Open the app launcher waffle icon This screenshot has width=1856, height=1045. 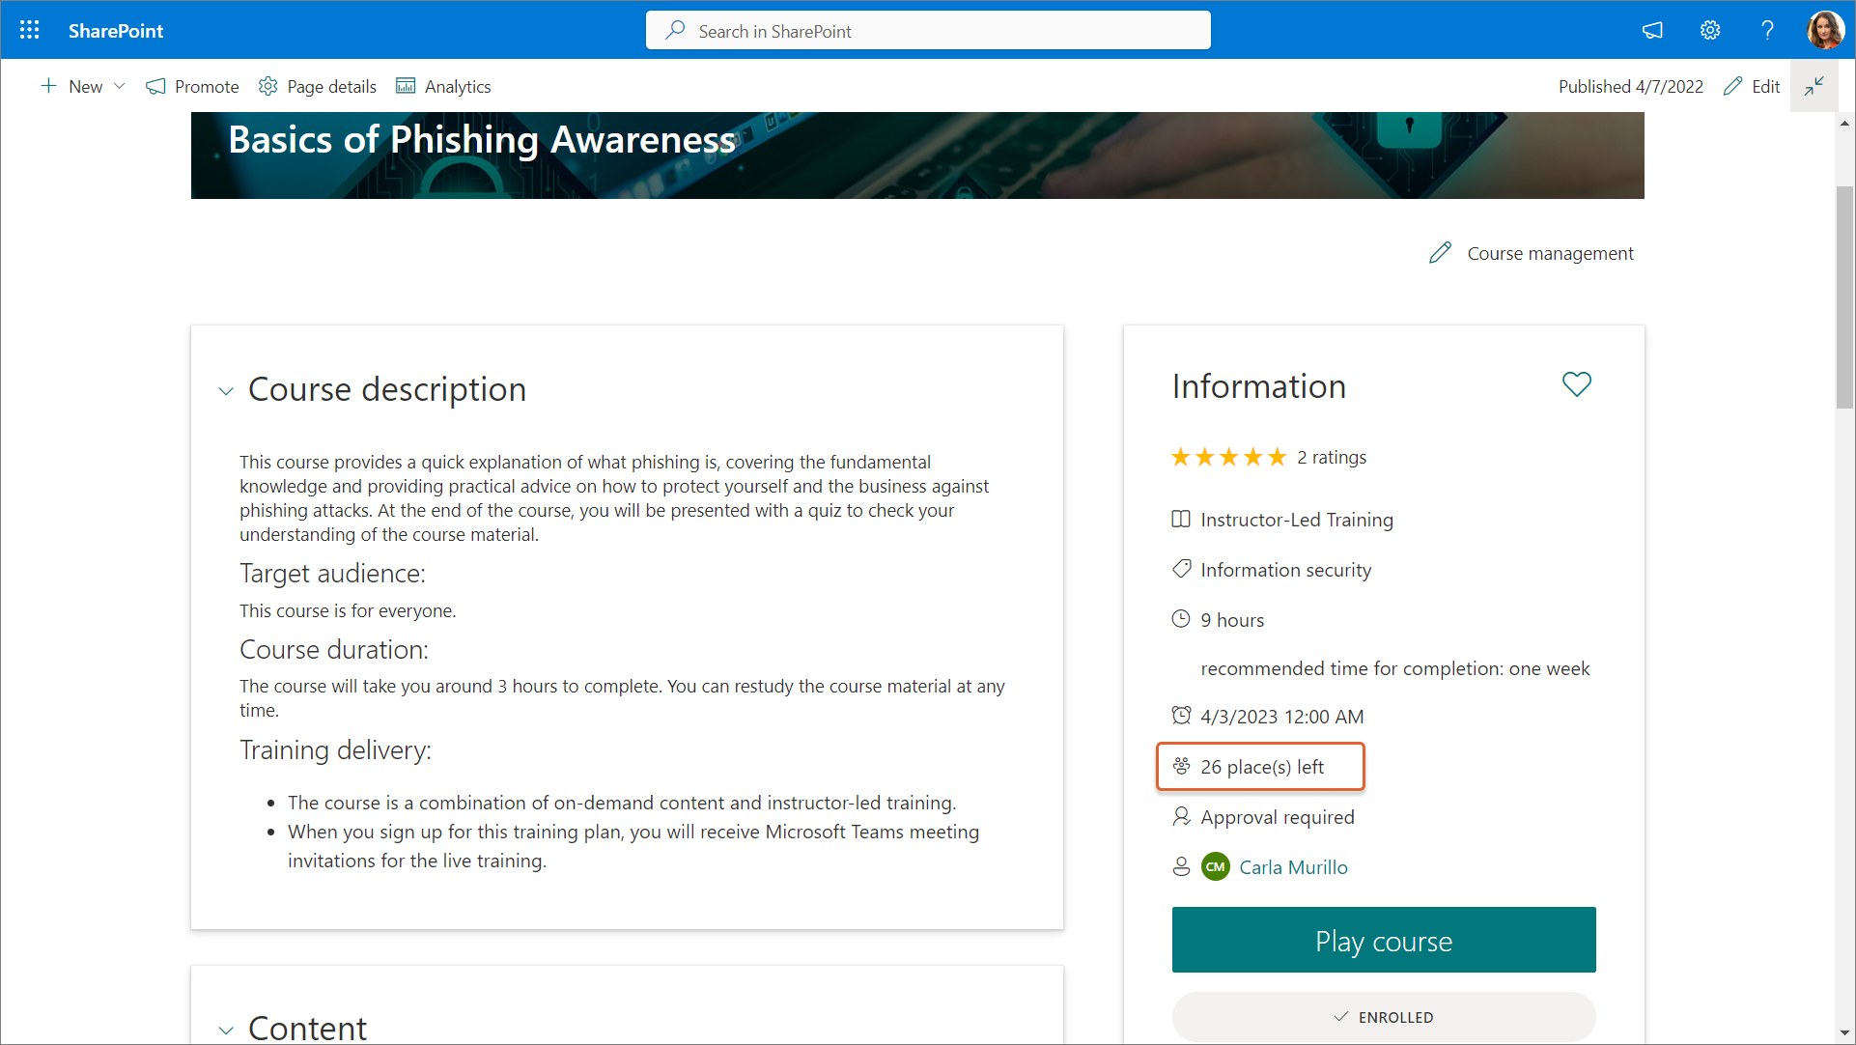[29, 30]
